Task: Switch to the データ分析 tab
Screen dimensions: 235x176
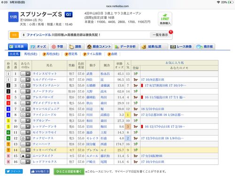Action: tap(126, 46)
